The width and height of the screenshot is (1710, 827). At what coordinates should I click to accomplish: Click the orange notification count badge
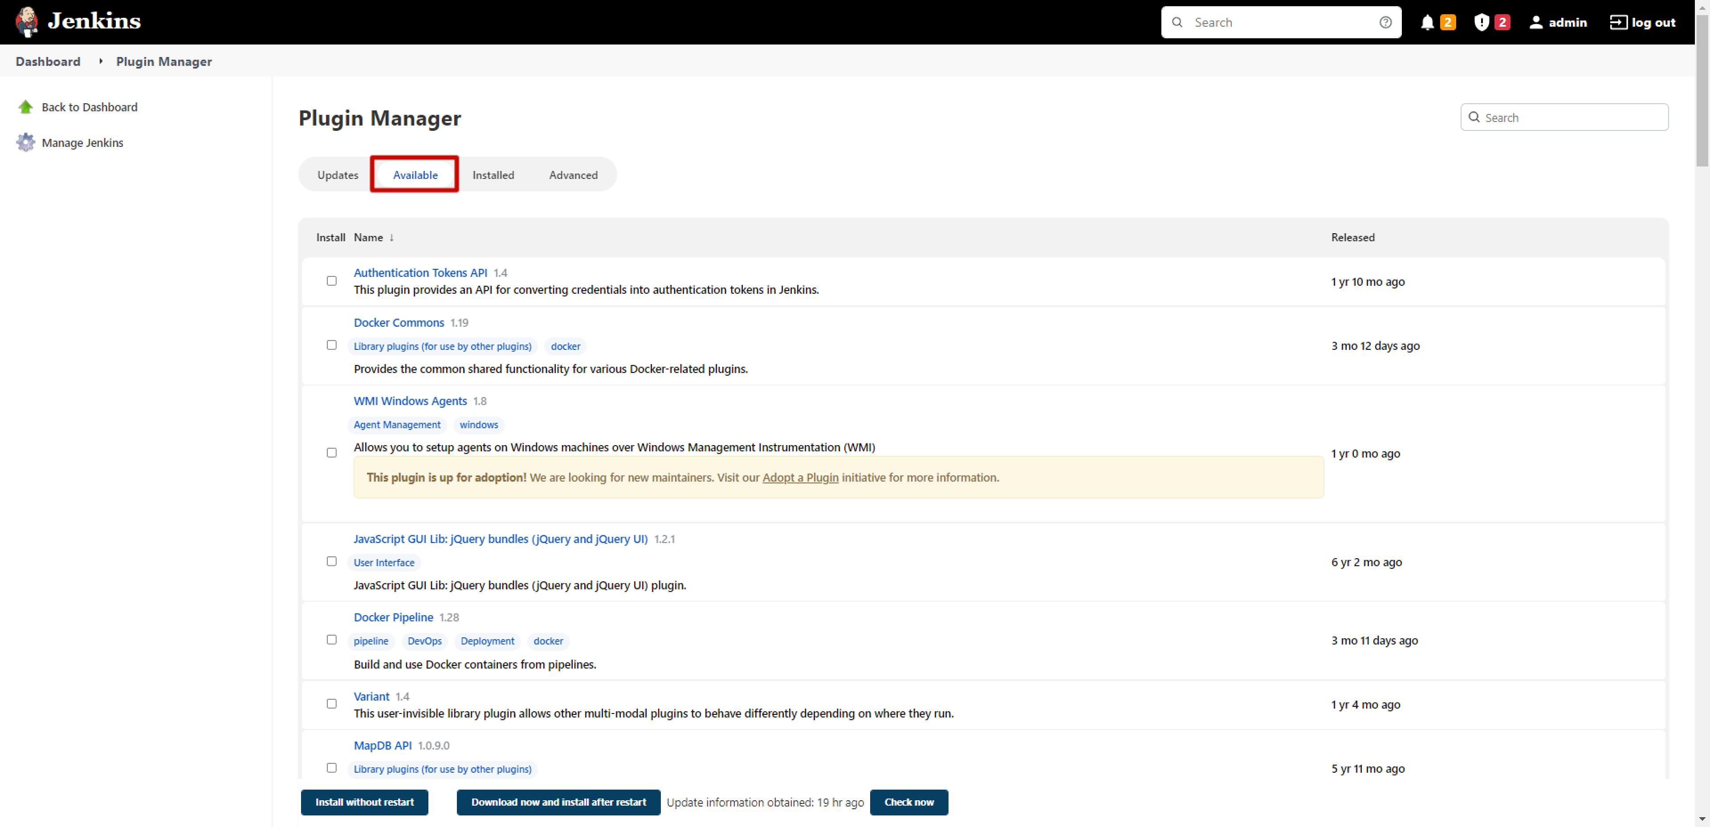tap(1447, 23)
